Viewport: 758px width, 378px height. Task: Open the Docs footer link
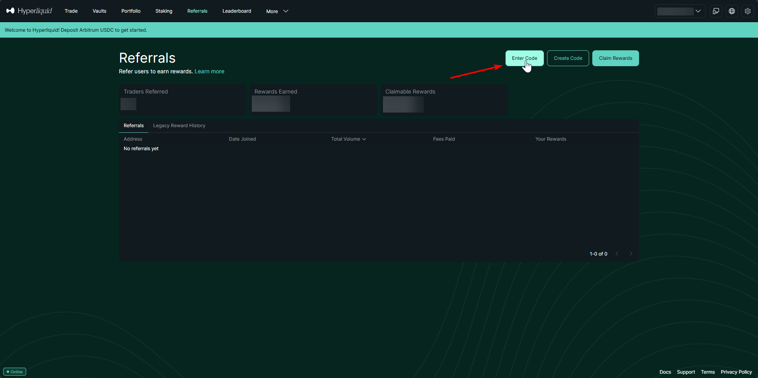coord(665,372)
